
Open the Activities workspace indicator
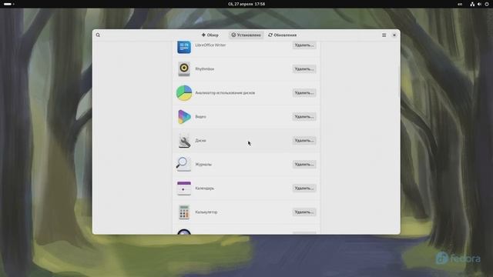tap(9, 4)
